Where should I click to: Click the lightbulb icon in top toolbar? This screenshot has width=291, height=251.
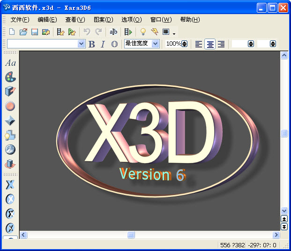coord(143,32)
